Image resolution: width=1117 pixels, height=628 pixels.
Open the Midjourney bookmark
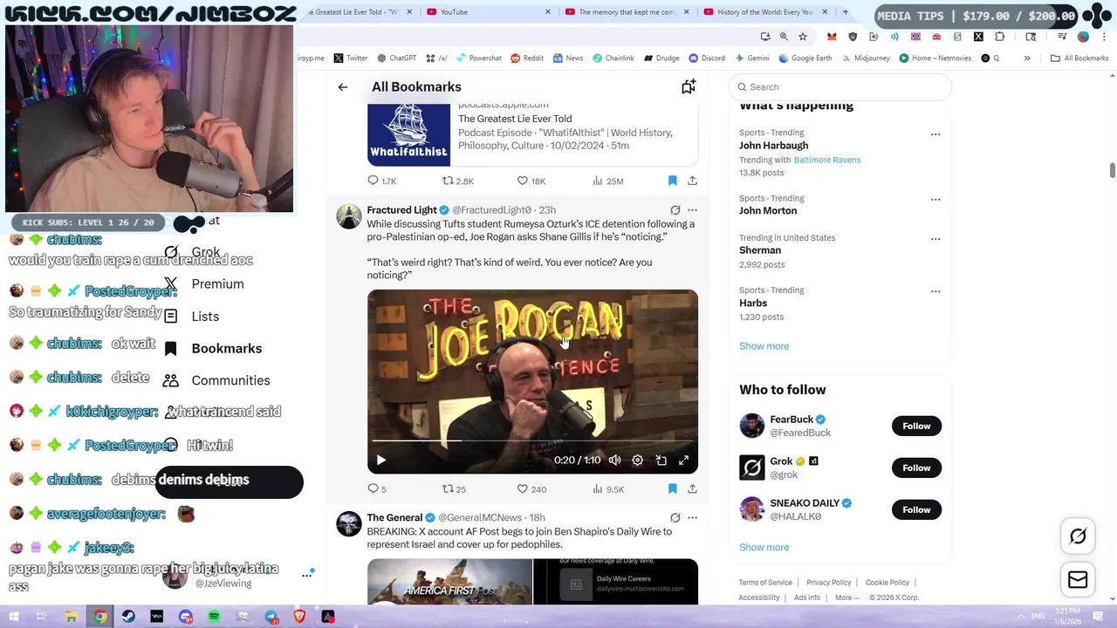click(x=866, y=58)
